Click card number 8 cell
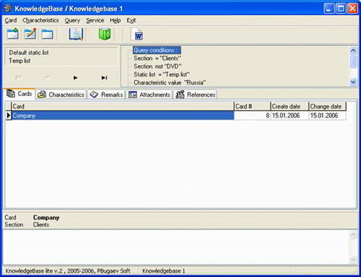 click(x=252, y=115)
